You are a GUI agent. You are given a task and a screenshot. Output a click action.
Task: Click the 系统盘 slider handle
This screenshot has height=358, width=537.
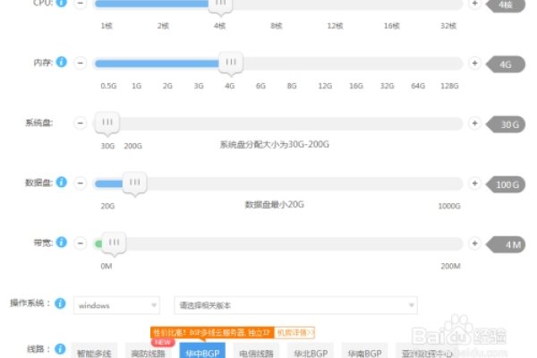(107, 124)
